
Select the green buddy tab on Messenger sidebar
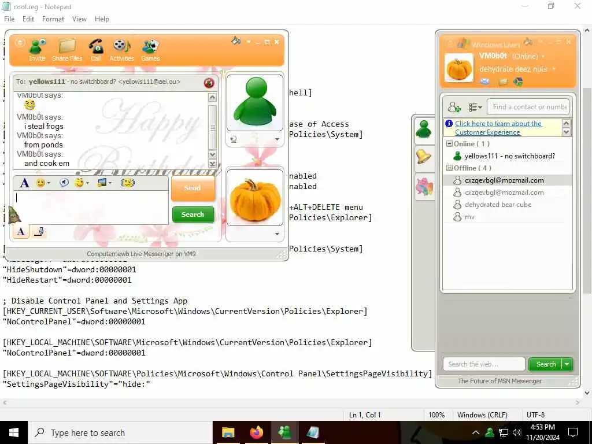pos(424,129)
